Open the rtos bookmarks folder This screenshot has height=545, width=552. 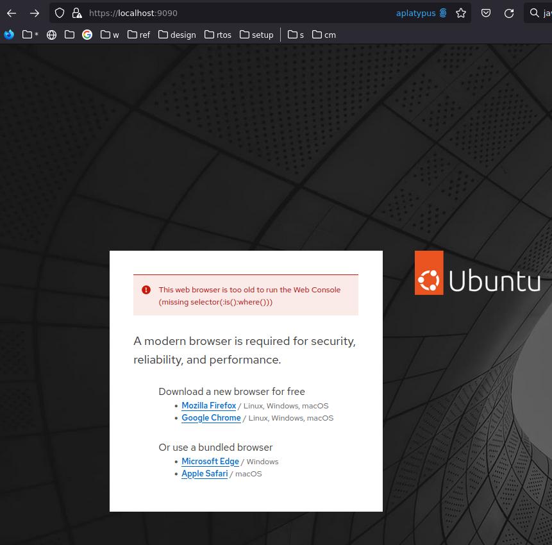[217, 35]
